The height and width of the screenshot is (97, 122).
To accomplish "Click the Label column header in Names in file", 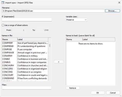I will pos(33,40).
